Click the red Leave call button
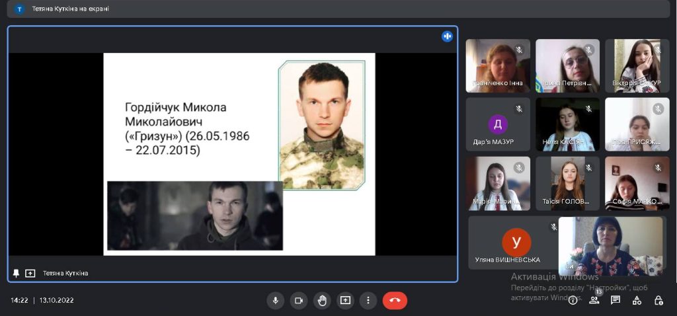The width and height of the screenshot is (677, 316). coord(395,300)
